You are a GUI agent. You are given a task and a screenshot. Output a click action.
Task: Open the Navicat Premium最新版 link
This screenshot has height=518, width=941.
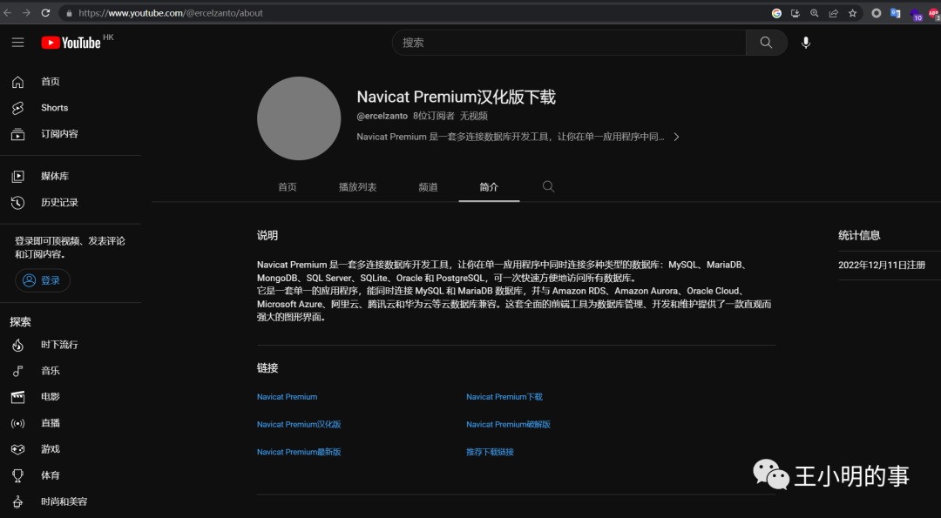point(299,452)
